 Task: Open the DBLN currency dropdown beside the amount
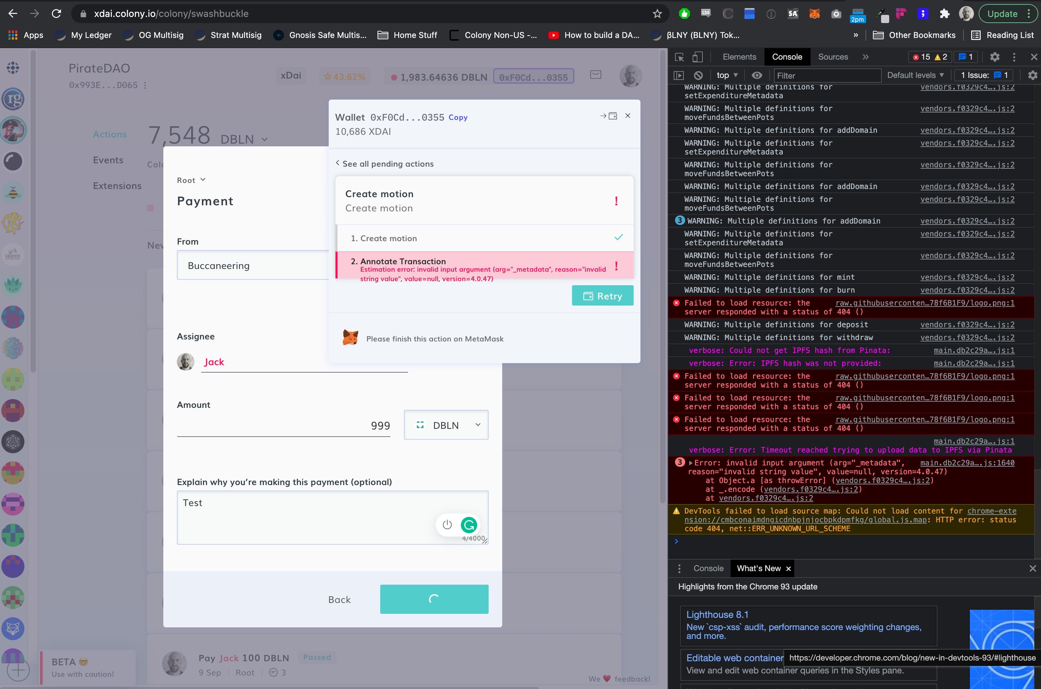pyautogui.click(x=446, y=425)
